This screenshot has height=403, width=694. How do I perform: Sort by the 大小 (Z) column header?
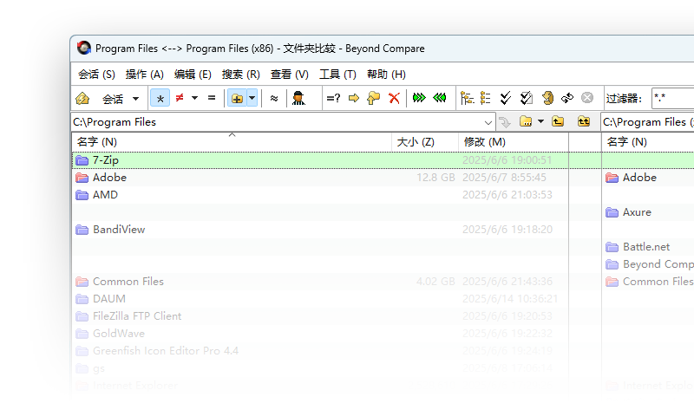[415, 141]
